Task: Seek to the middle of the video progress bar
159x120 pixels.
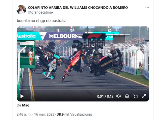Action: [83, 89]
